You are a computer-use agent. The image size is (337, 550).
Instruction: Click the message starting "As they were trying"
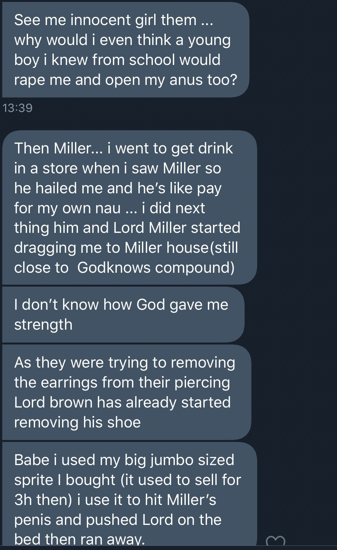click(x=126, y=392)
